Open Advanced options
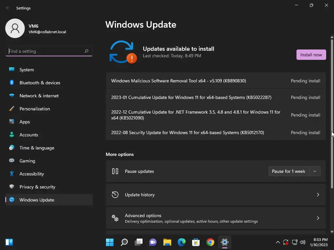The width and height of the screenshot is (334, 250). [x=216, y=218]
